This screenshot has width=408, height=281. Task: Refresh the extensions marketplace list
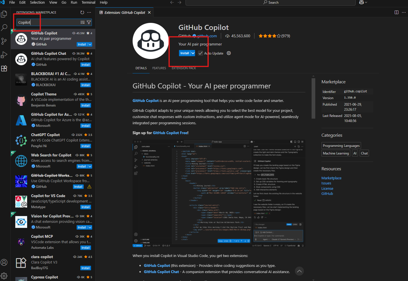(82, 12)
